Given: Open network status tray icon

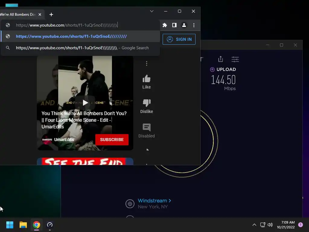Looking at the screenshot, I should (263, 225).
